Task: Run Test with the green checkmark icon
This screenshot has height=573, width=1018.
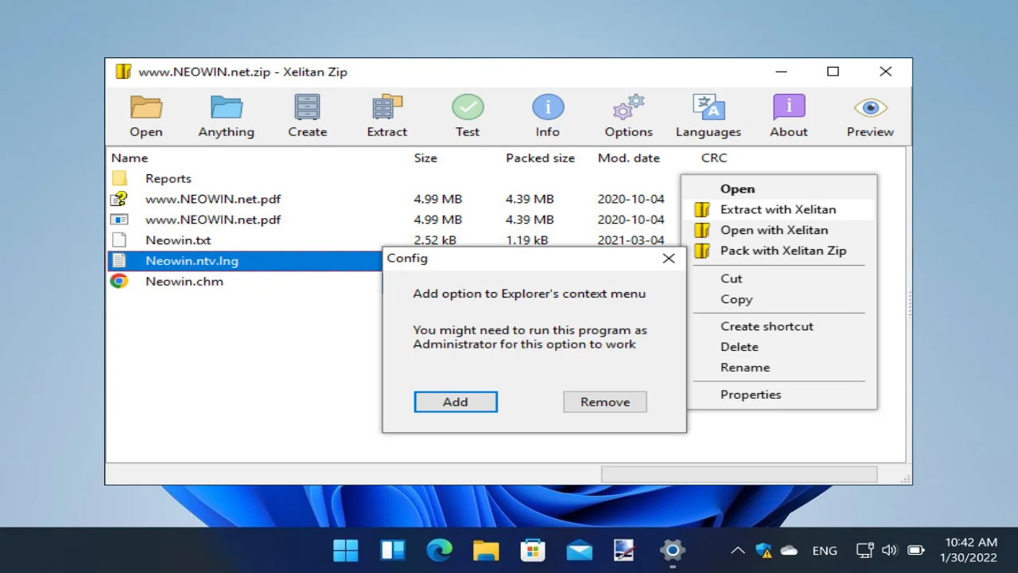Action: point(468,107)
